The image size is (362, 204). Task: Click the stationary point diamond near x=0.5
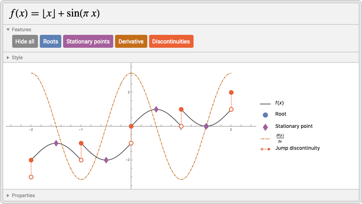pos(156,110)
